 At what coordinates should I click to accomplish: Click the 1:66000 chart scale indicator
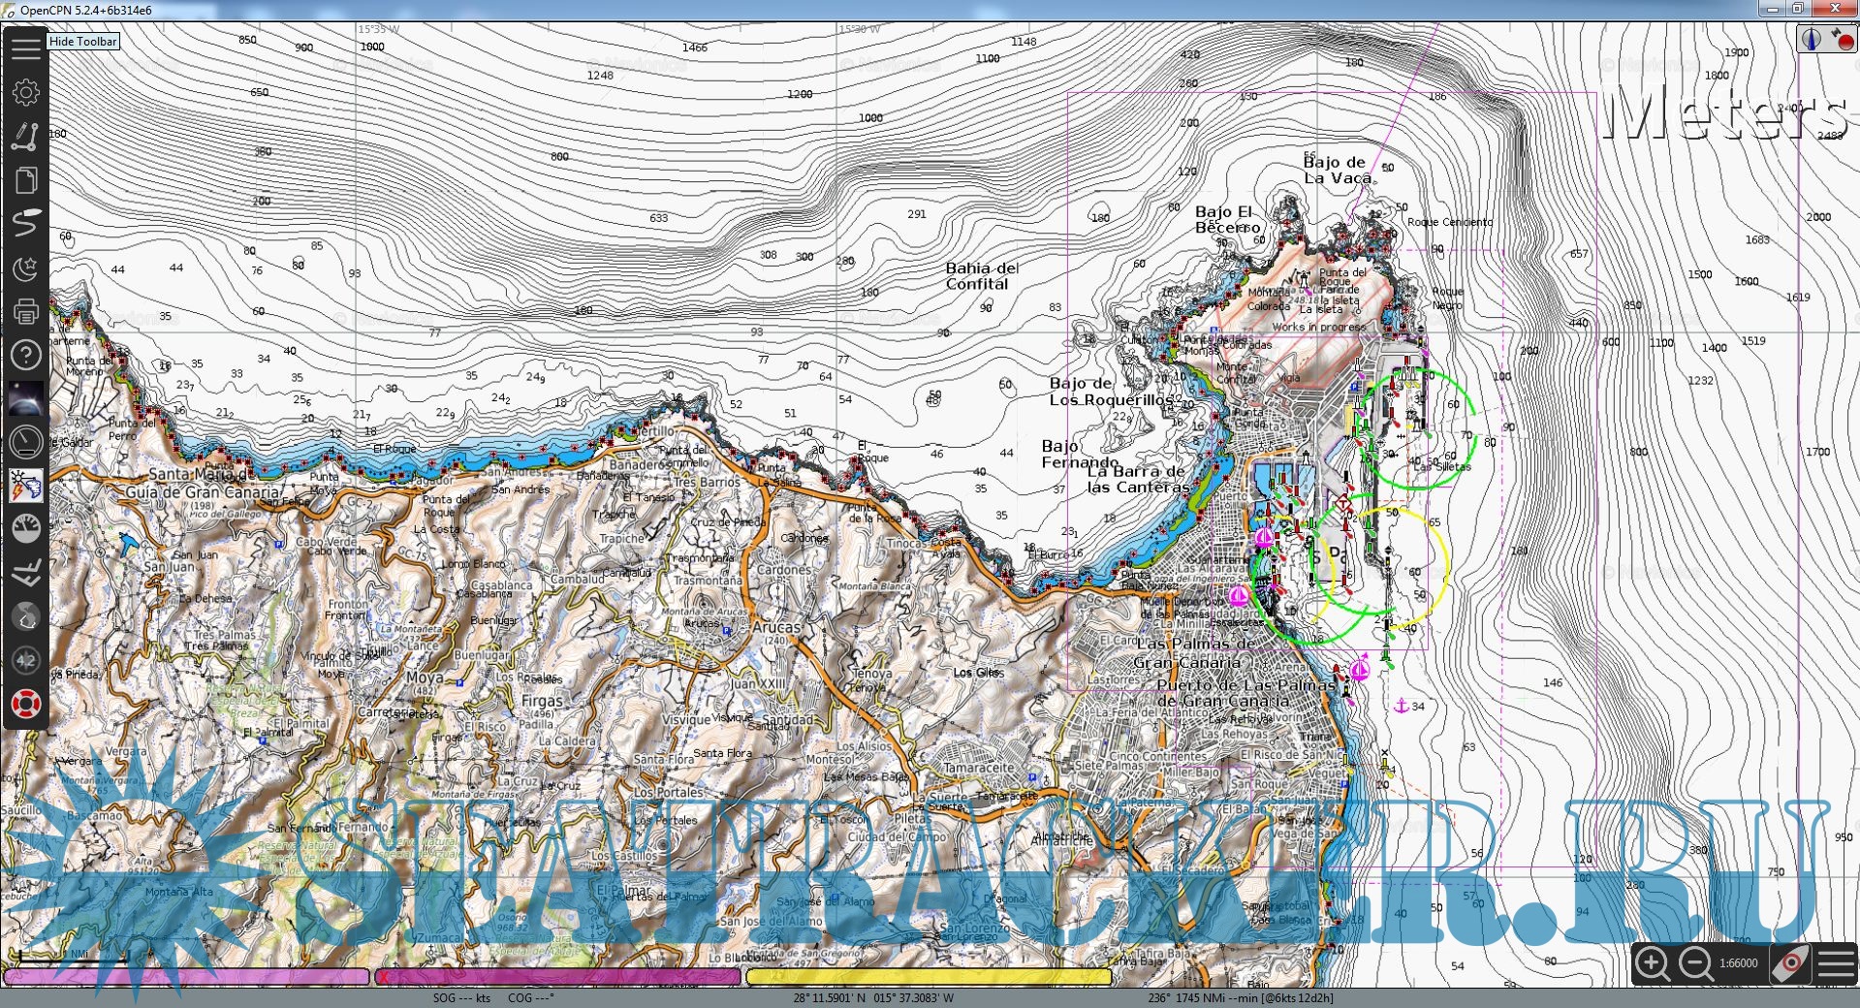[x=1738, y=963]
